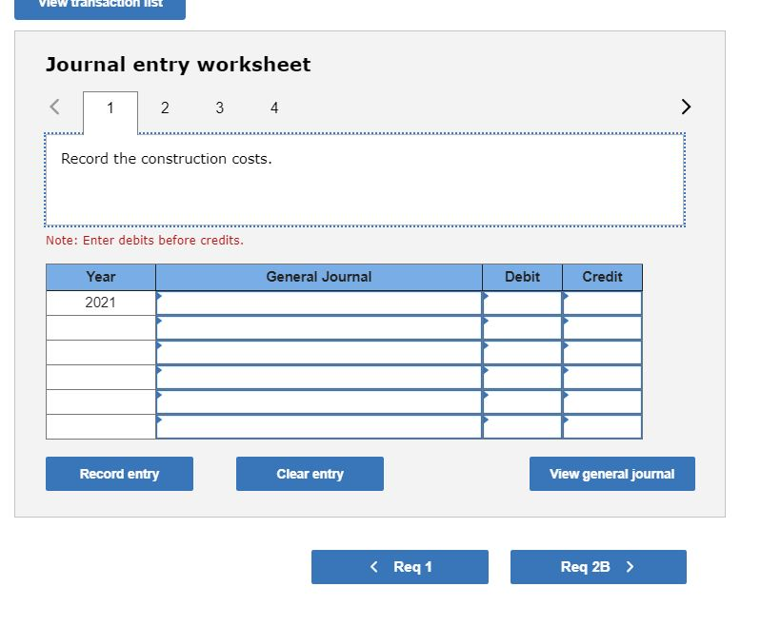Open the third row General Journal dropdown

319,351
